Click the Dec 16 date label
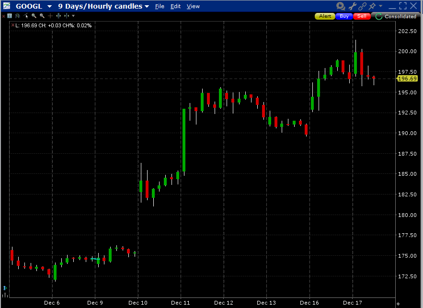The height and width of the screenshot is (308, 423). click(x=309, y=303)
